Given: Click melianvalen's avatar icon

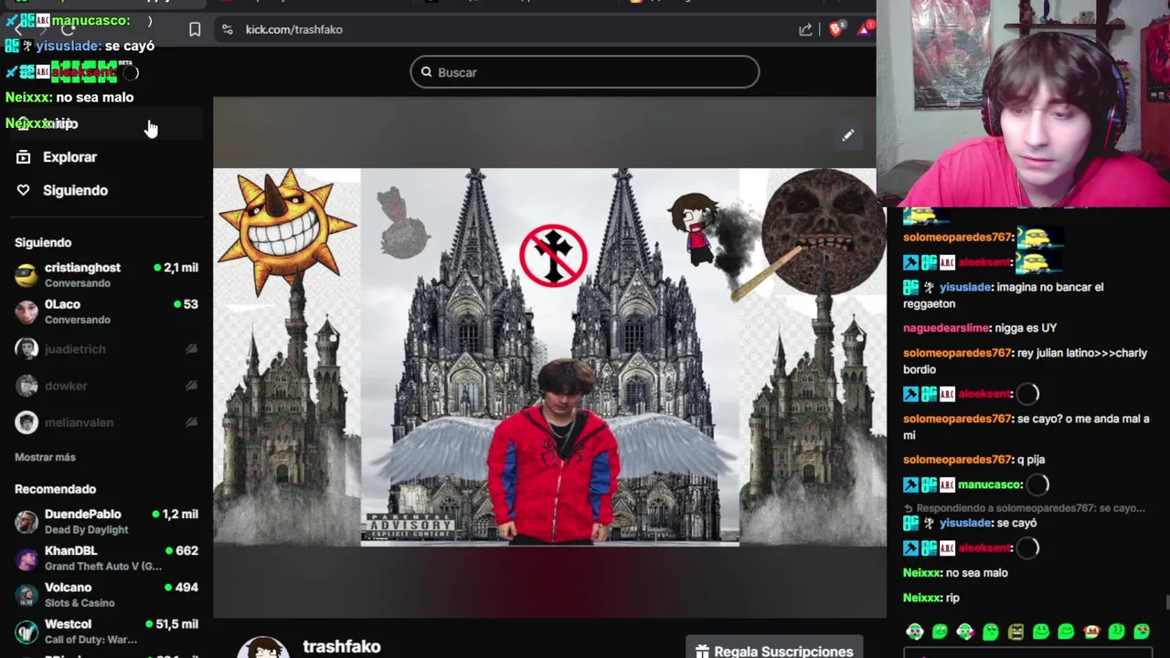Looking at the screenshot, I should pyautogui.click(x=27, y=422).
